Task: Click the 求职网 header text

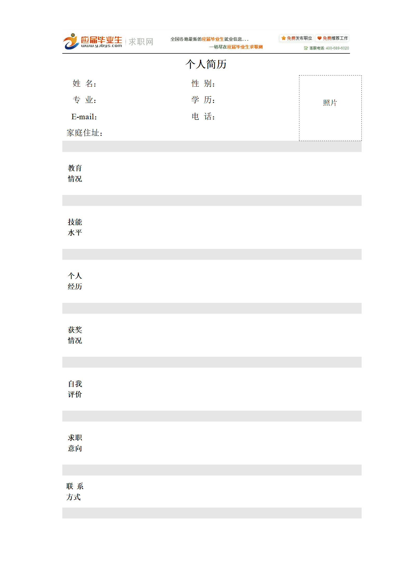Action: (141, 42)
